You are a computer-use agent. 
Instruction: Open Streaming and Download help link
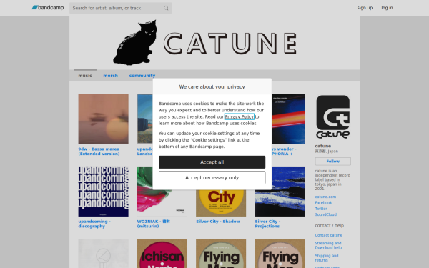tap(328, 245)
